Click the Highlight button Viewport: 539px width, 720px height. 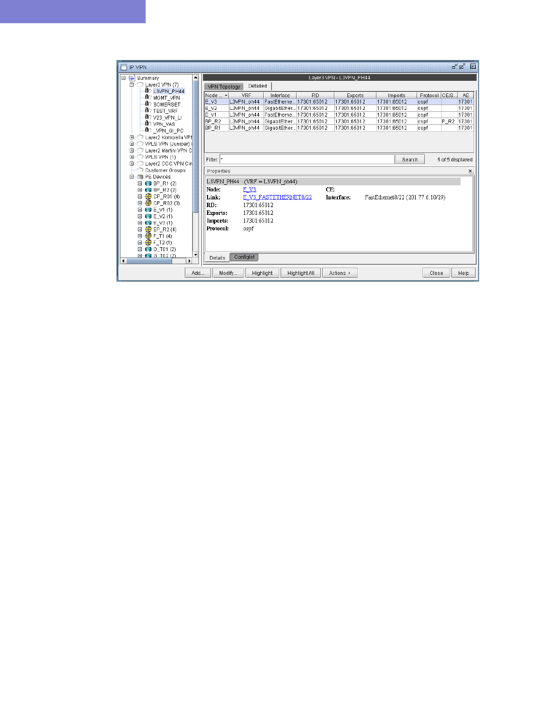click(262, 273)
